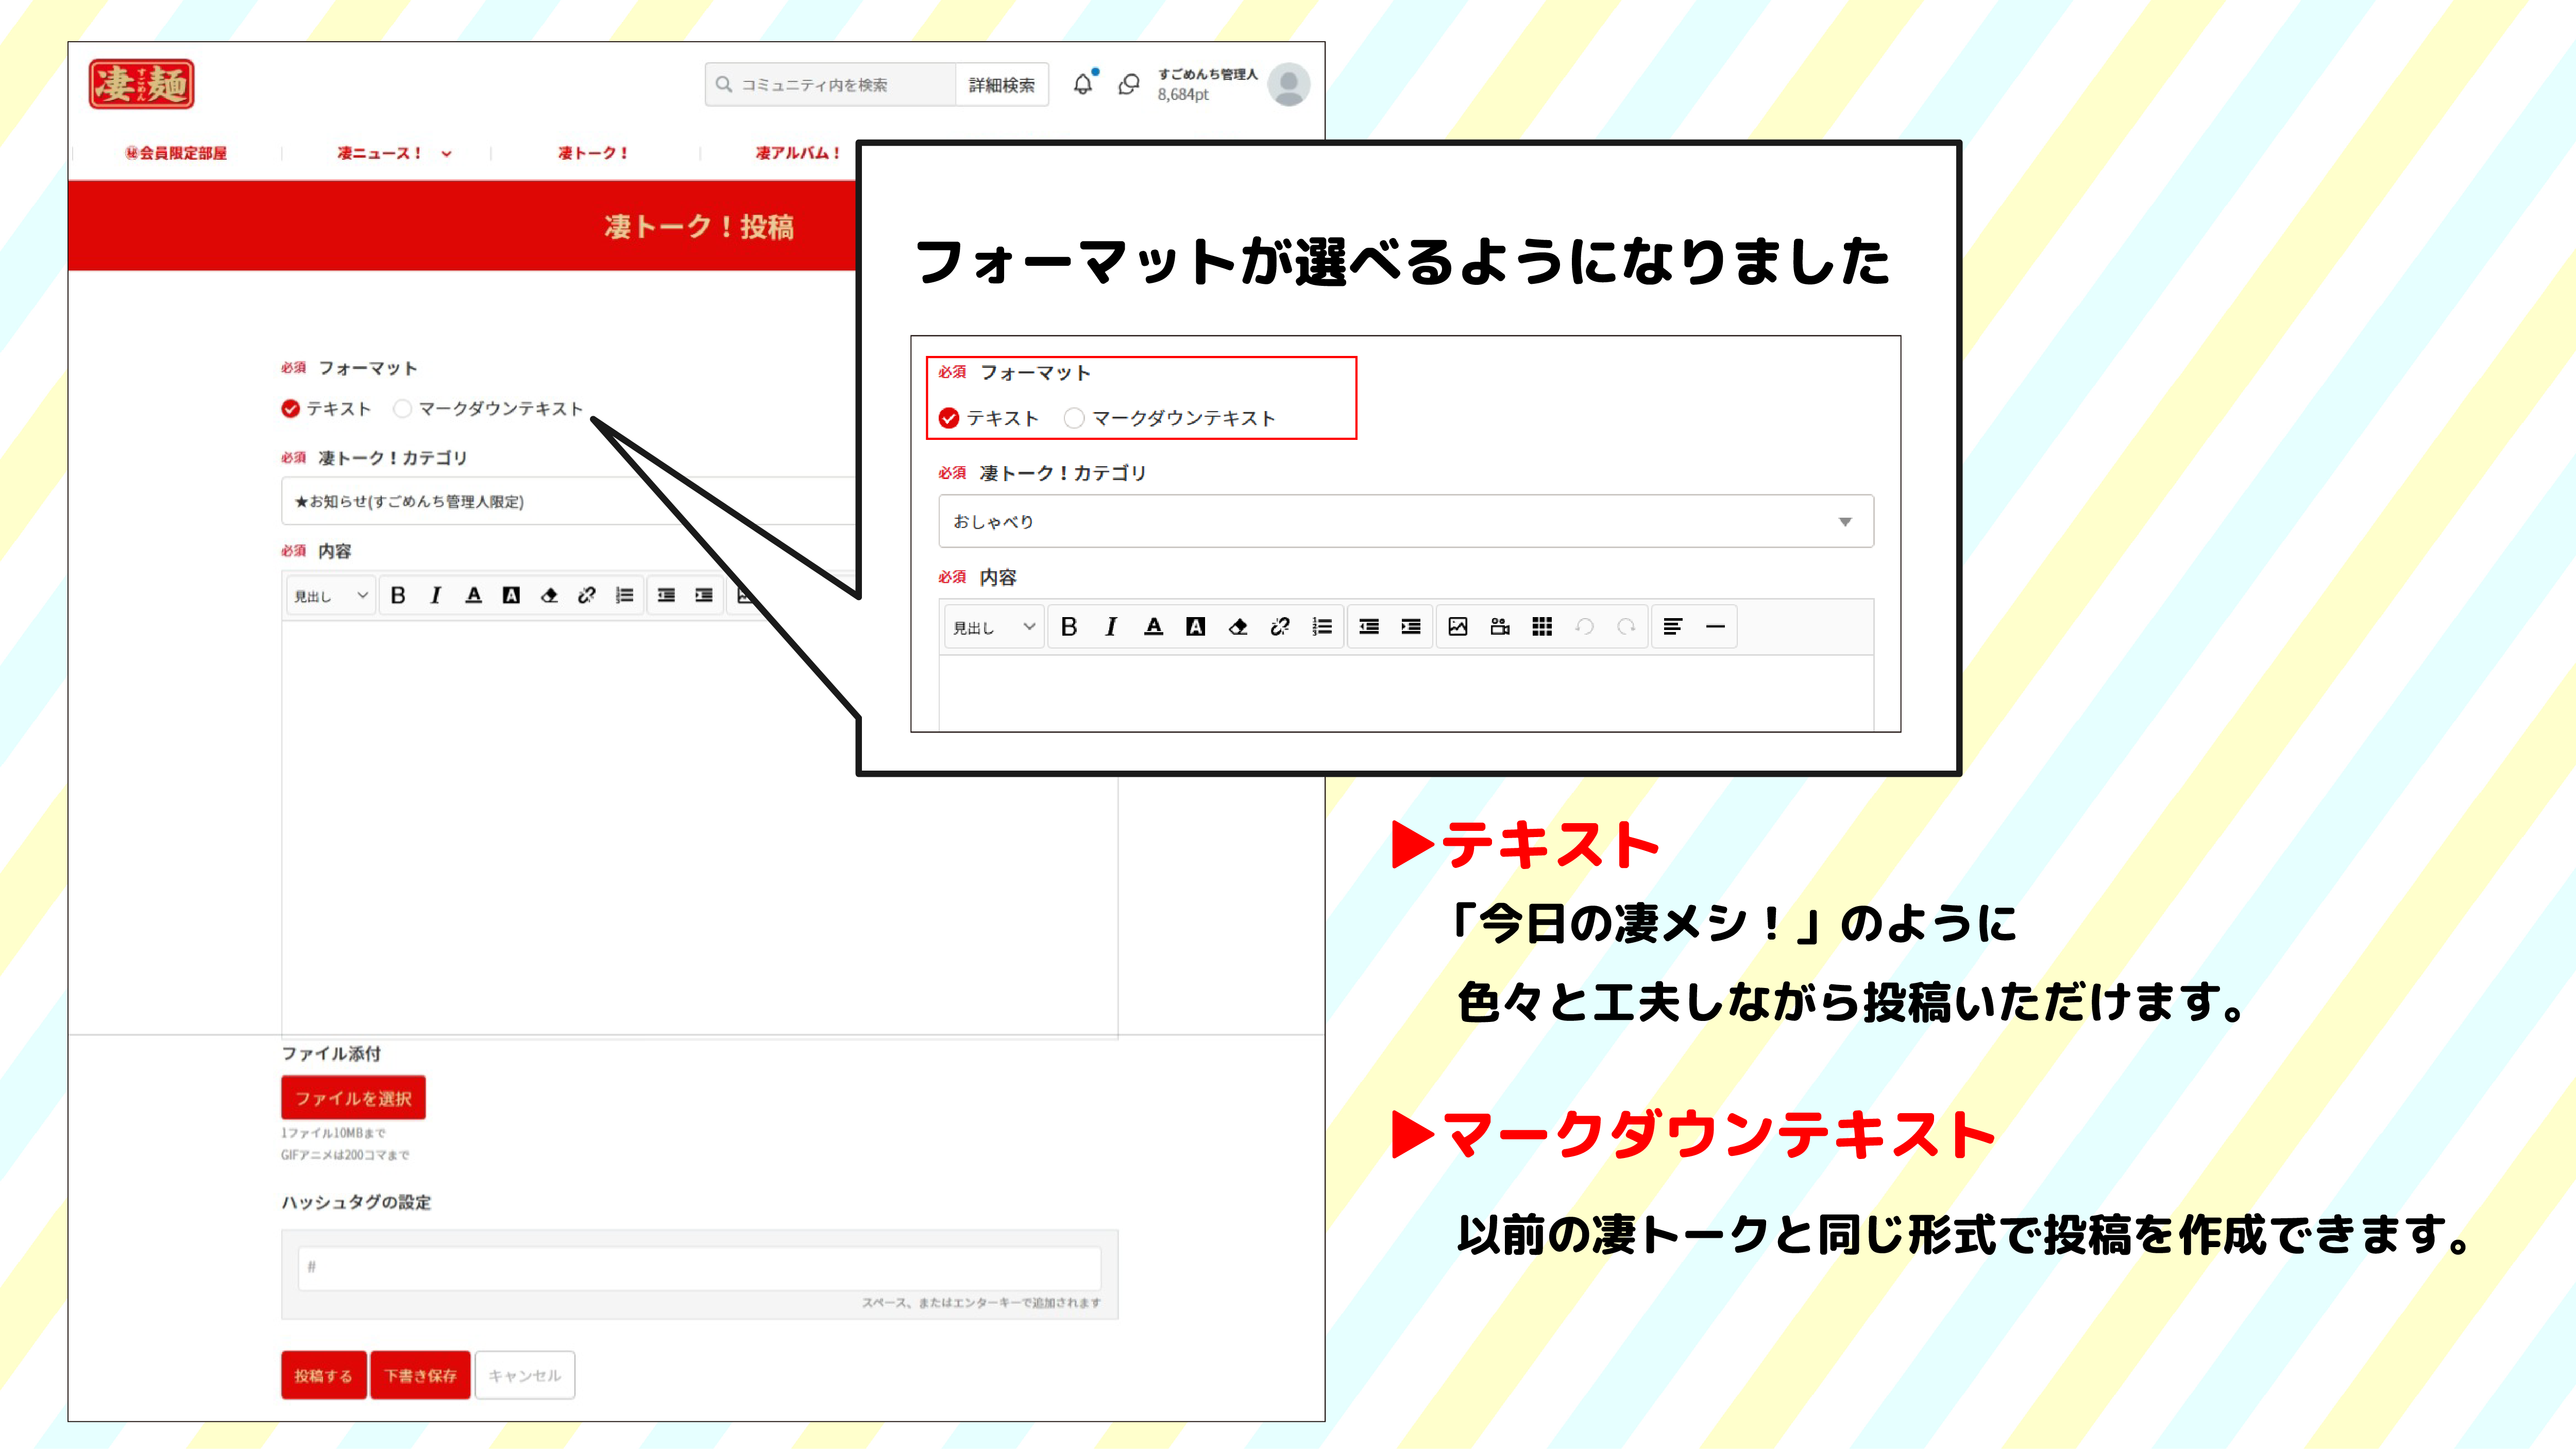Image resolution: width=2576 pixels, height=1449 pixels.
Task: Insert image using enlarged toolbar picture icon
Action: click(1457, 627)
